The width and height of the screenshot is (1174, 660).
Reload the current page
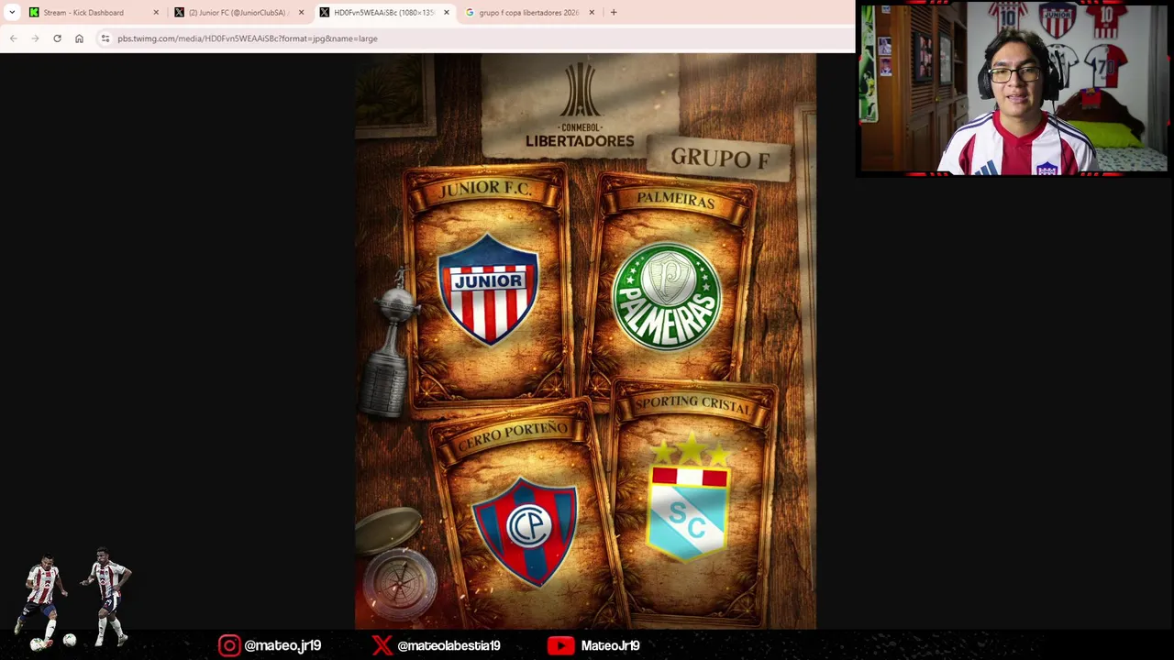(57, 38)
